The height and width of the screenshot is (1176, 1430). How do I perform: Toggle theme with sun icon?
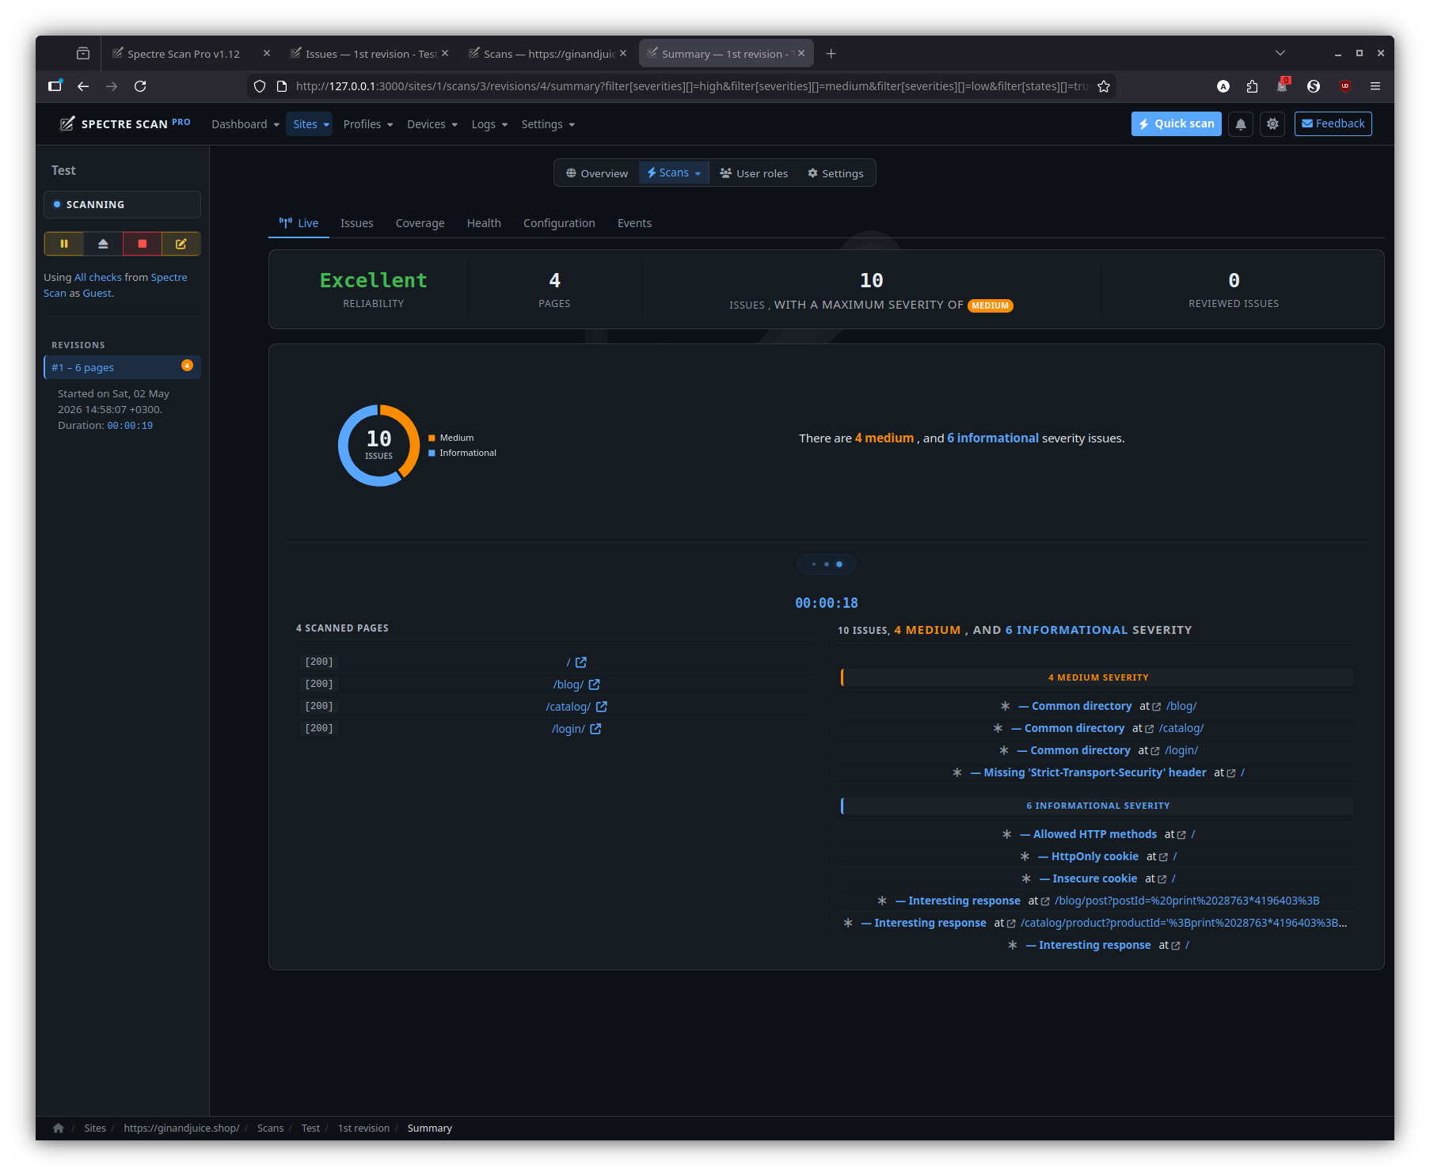(1272, 124)
